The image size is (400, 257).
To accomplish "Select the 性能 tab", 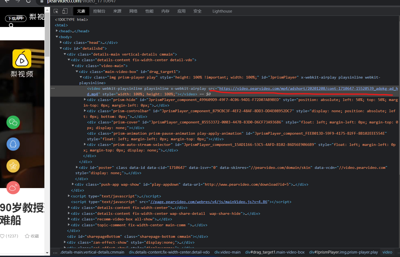I will 149,11.
